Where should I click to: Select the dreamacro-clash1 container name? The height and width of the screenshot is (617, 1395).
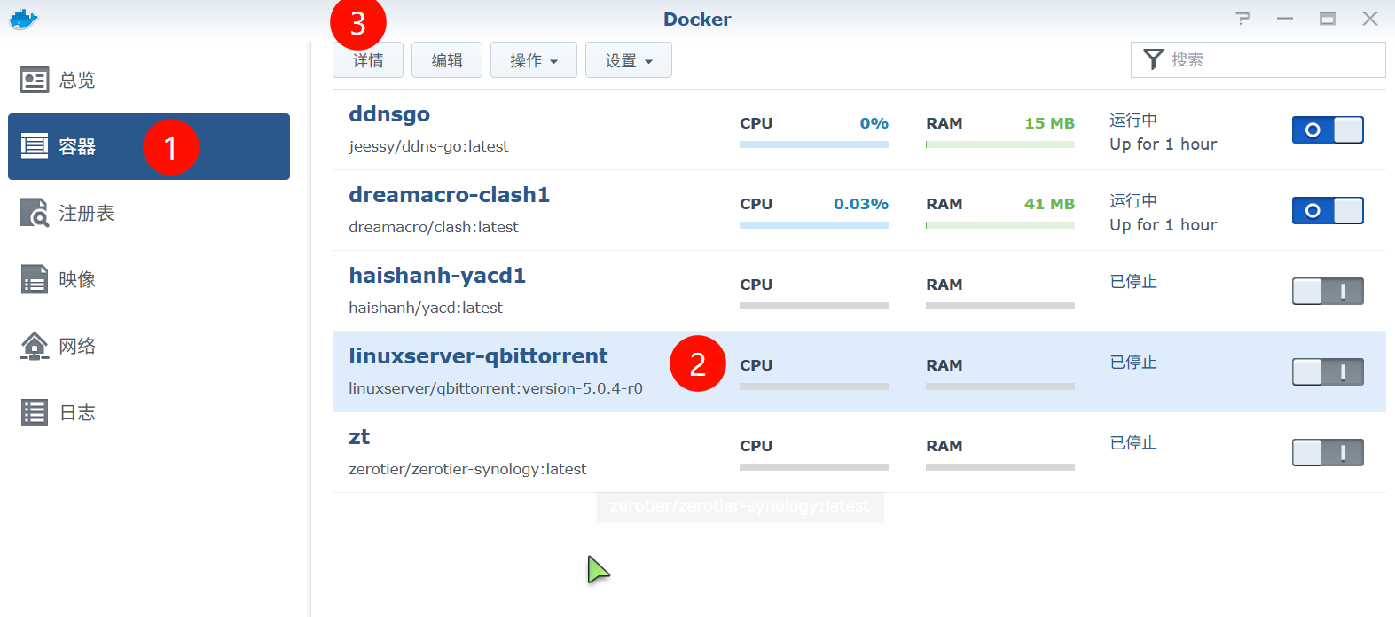point(449,195)
